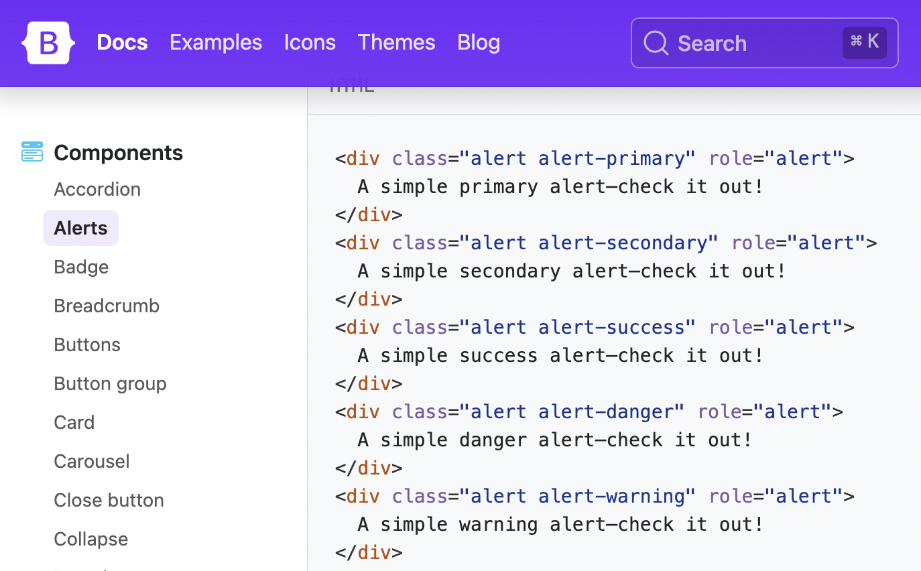The width and height of the screenshot is (921, 571).
Task: Select the Components section heading
Action: 118,152
